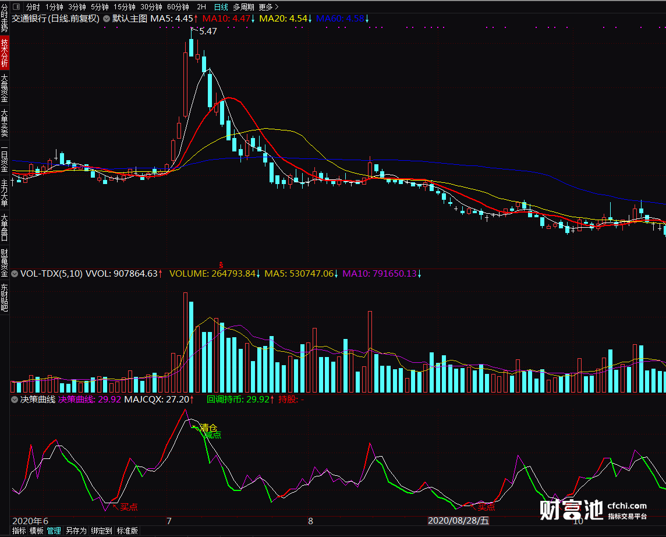Click the 2020年6 axis label
The width and height of the screenshot is (666, 537).
coord(30,521)
